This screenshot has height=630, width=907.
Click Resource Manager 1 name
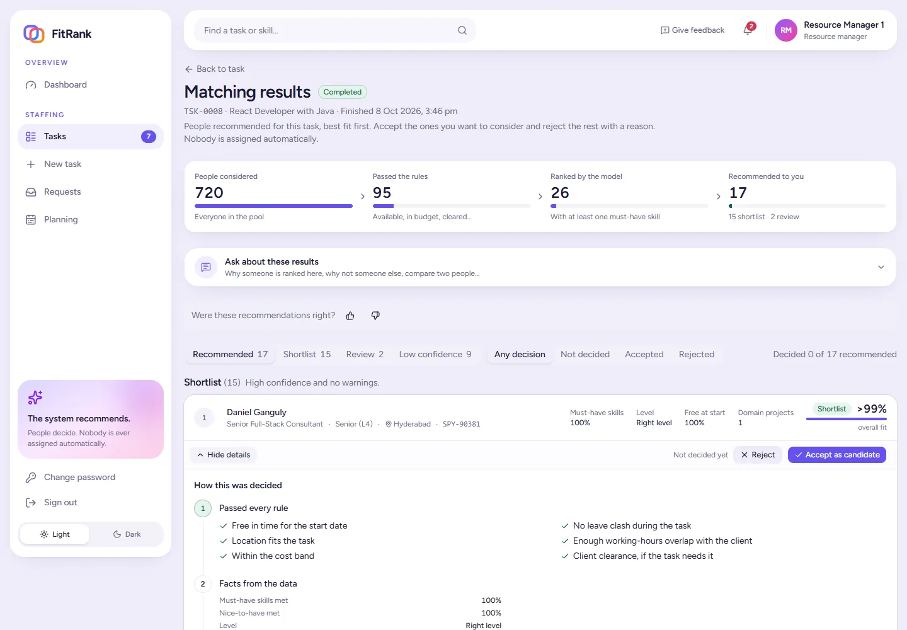click(844, 25)
